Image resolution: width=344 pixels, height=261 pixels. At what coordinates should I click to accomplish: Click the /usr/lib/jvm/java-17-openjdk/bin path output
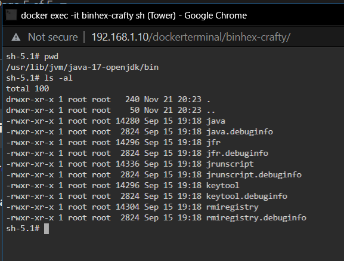82,67
